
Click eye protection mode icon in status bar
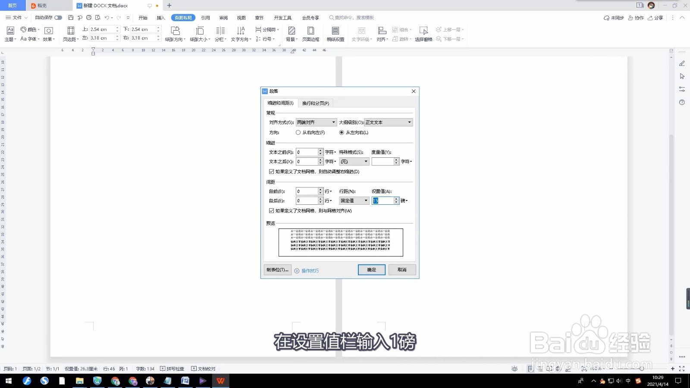(x=514, y=369)
